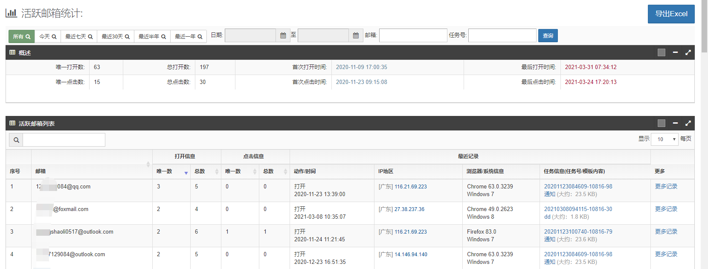Screen dimensions: 708x269
Task: Collapse the 活跃邮箱列表 panel with minus icon
Action: 675,123
